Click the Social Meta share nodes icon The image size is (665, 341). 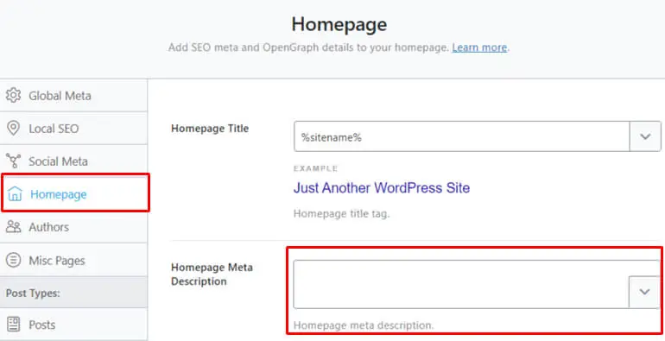point(13,161)
